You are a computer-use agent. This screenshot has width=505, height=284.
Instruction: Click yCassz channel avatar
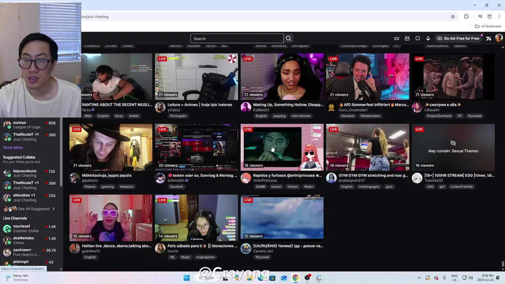[160, 107]
